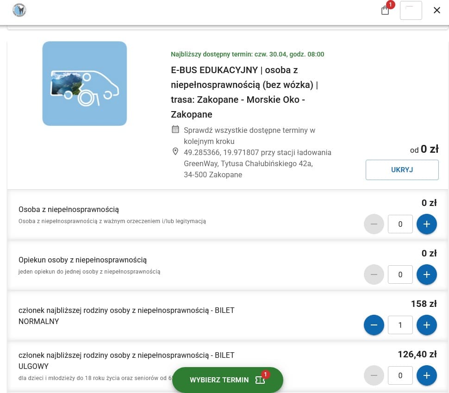Remove one Opiekun osoby ticket
The height and width of the screenshot is (393, 449).
click(x=374, y=274)
